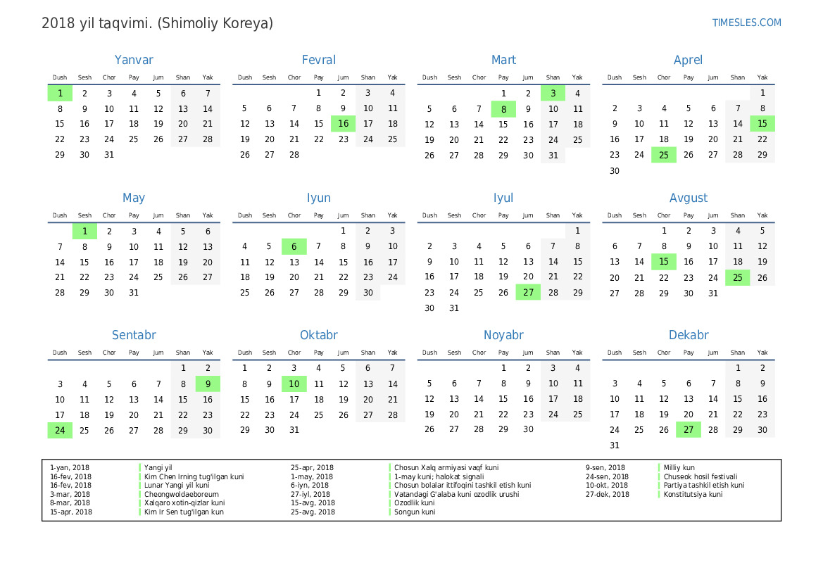Select the Noyabr month heading
The height and width of the screenshot is (582, 823).
(503, 335)
